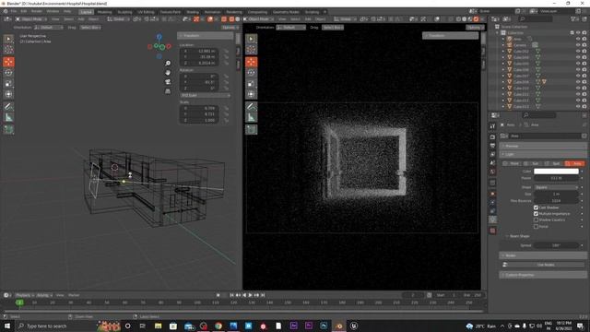The height and width of the screenshot is (332, 590).
Task: Toggle camera view icon in left viewport
Action: (x=168, y=82)
